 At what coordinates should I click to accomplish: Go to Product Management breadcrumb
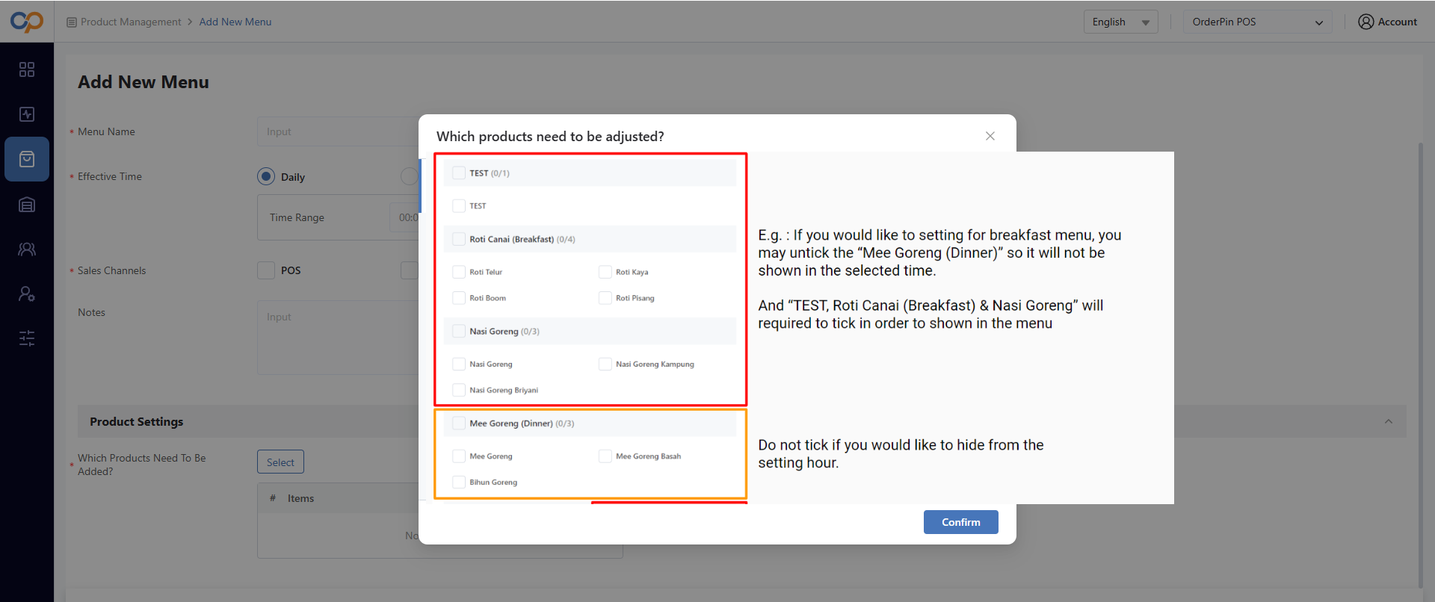click(131, 22)
